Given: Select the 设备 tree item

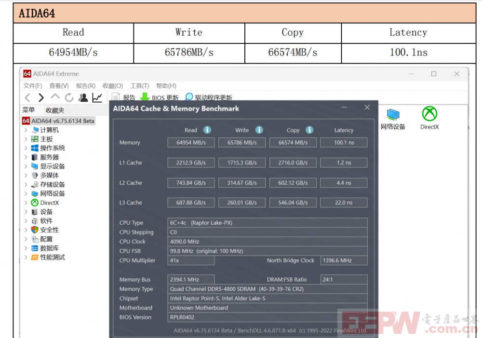Looking at the screenshot, I should tap(46, 212).
